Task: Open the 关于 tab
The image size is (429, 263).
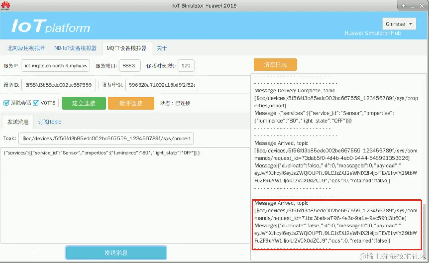Action: [162, 48]
